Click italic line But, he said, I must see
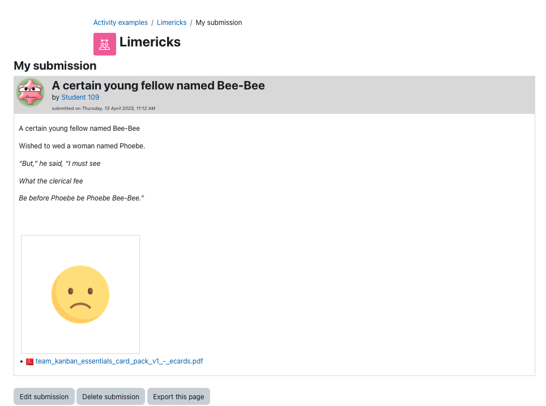The image size is (546, 406). 59,164
